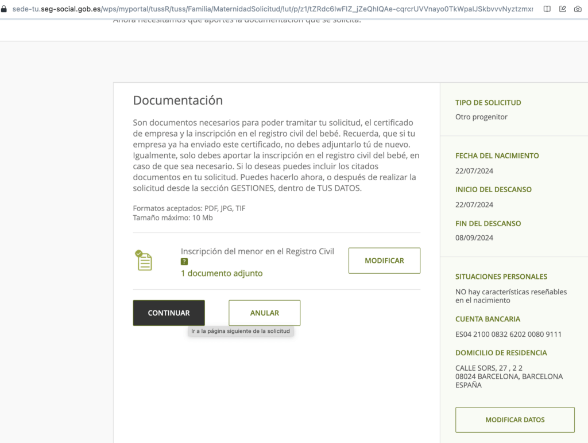Click the ANULAR button
The image size is (588, 443).
tap(264, 313)
